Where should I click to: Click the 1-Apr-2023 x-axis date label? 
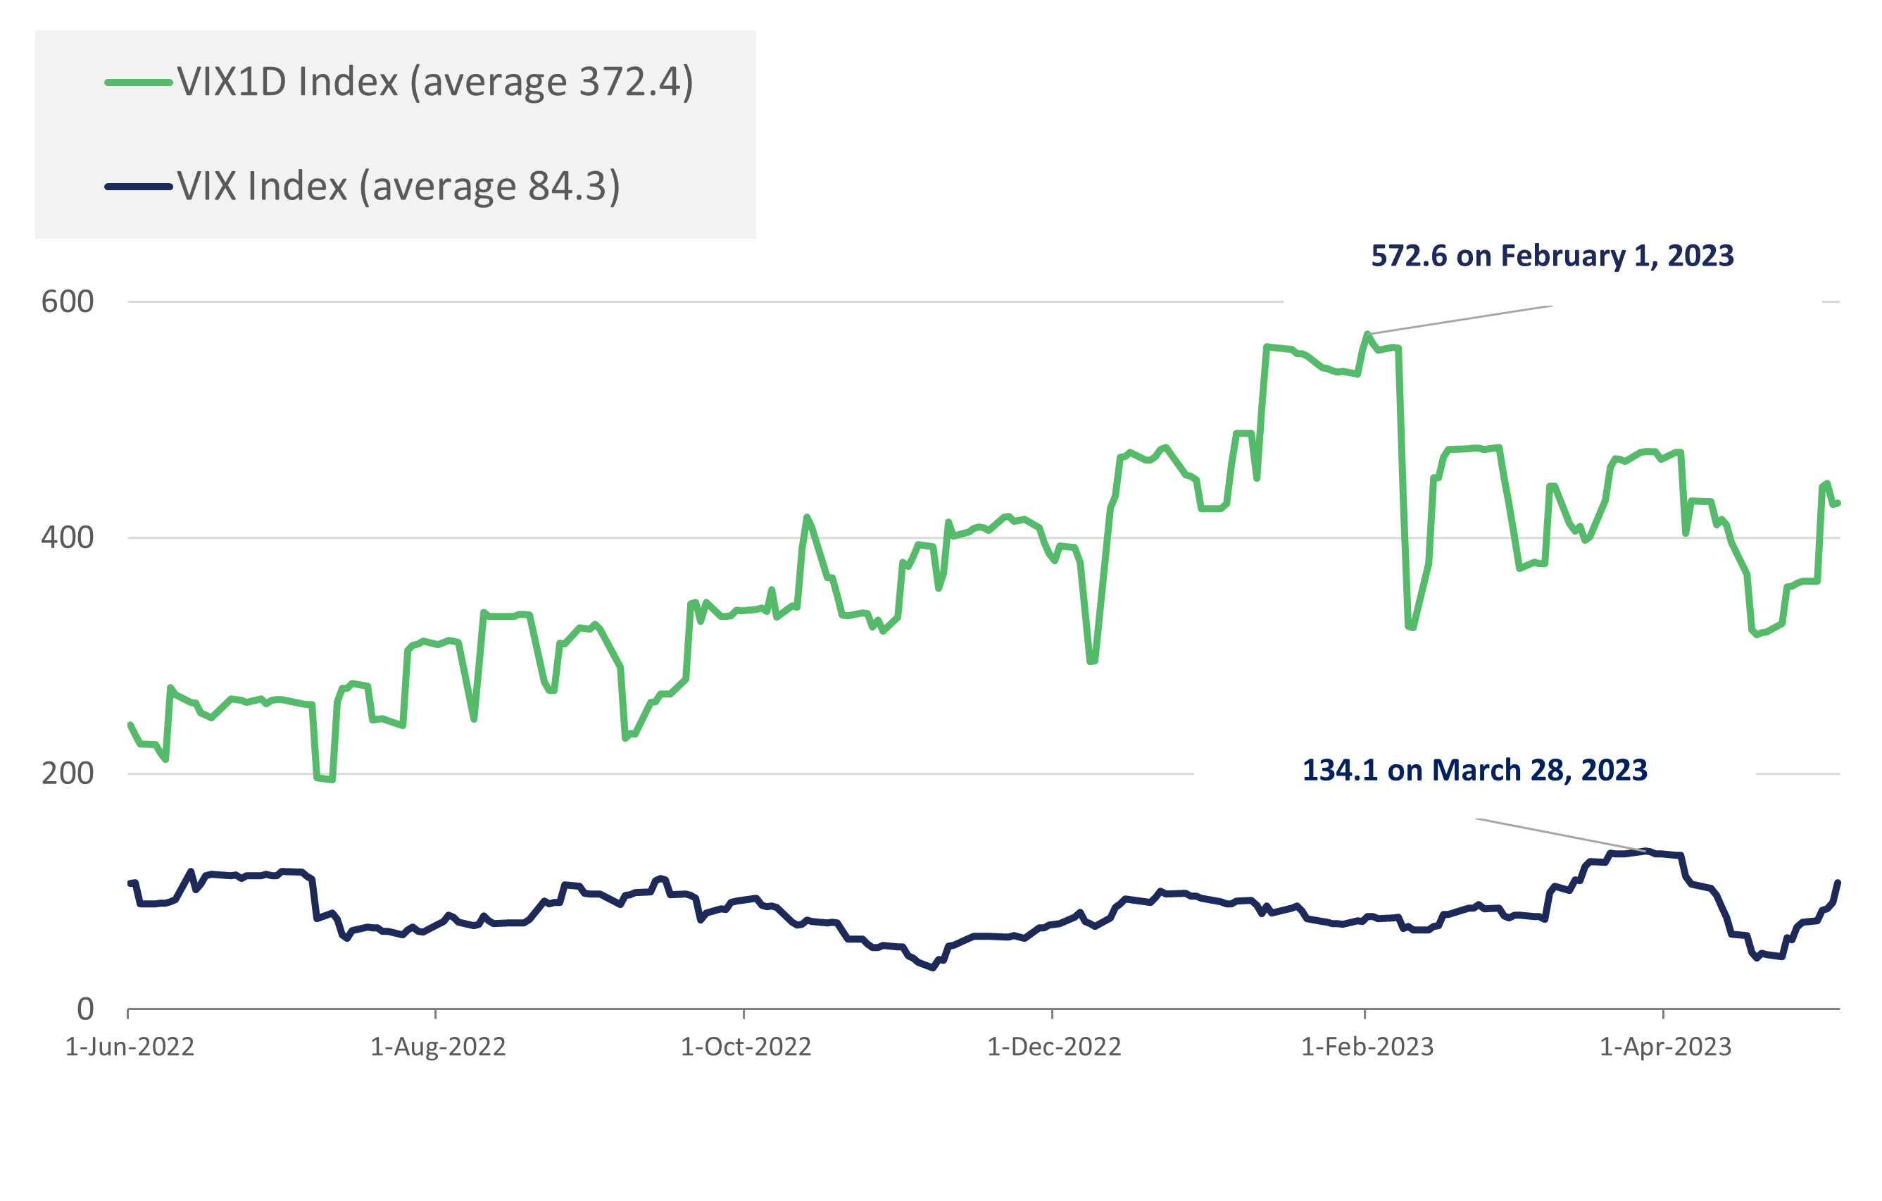click(1666, 1047)
